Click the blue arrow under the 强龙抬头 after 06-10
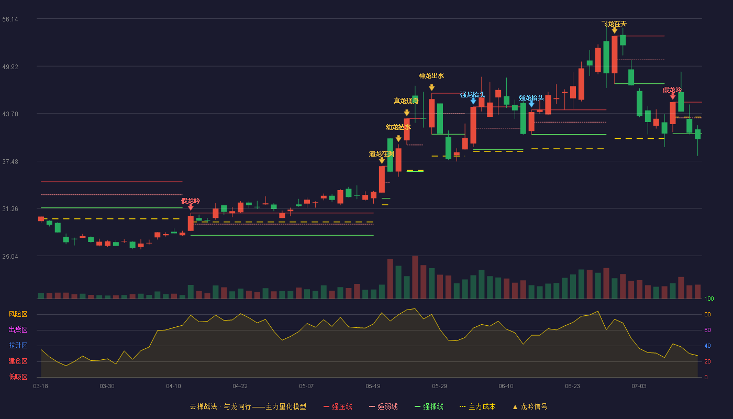 [x=531, y=104]
